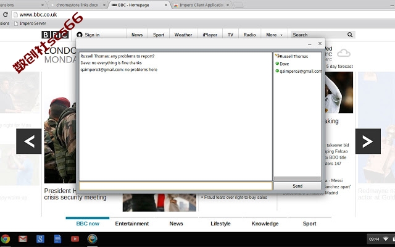Select the Knowledge section tab
Viewport: 395px width, 247px height.
(265, 224)
